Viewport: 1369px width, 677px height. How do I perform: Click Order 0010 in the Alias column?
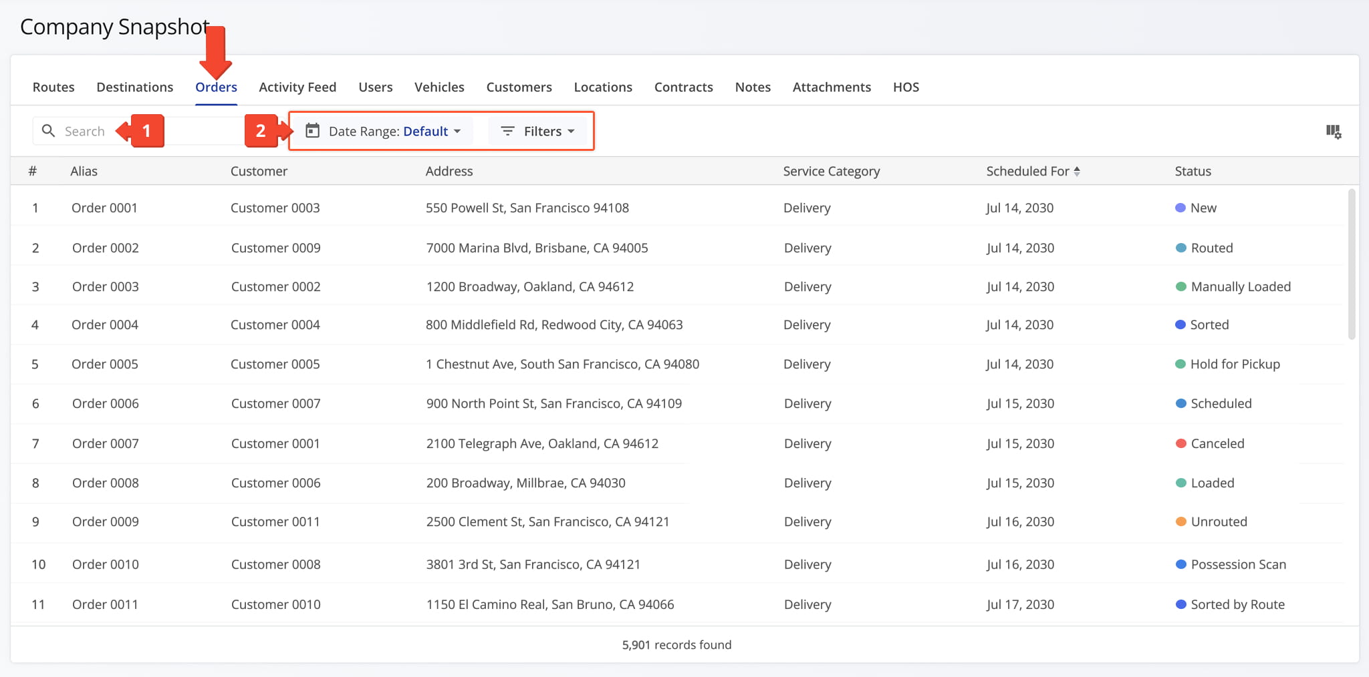click(x=106, y=564)
